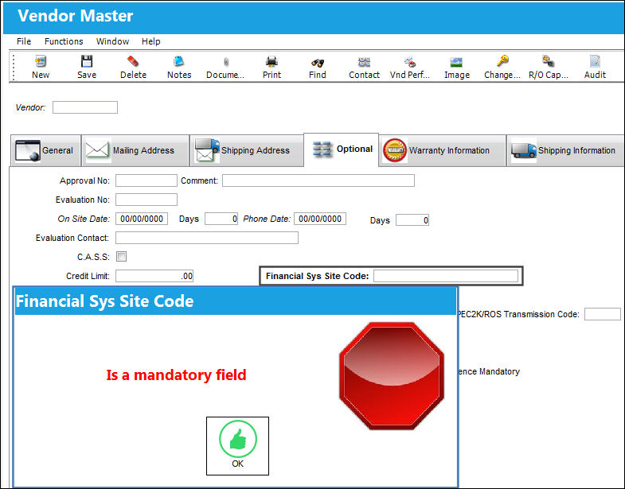The height and width of the screenshot is (489, 625).
Task: Open the Help menu
Action: tap(151, 41)
